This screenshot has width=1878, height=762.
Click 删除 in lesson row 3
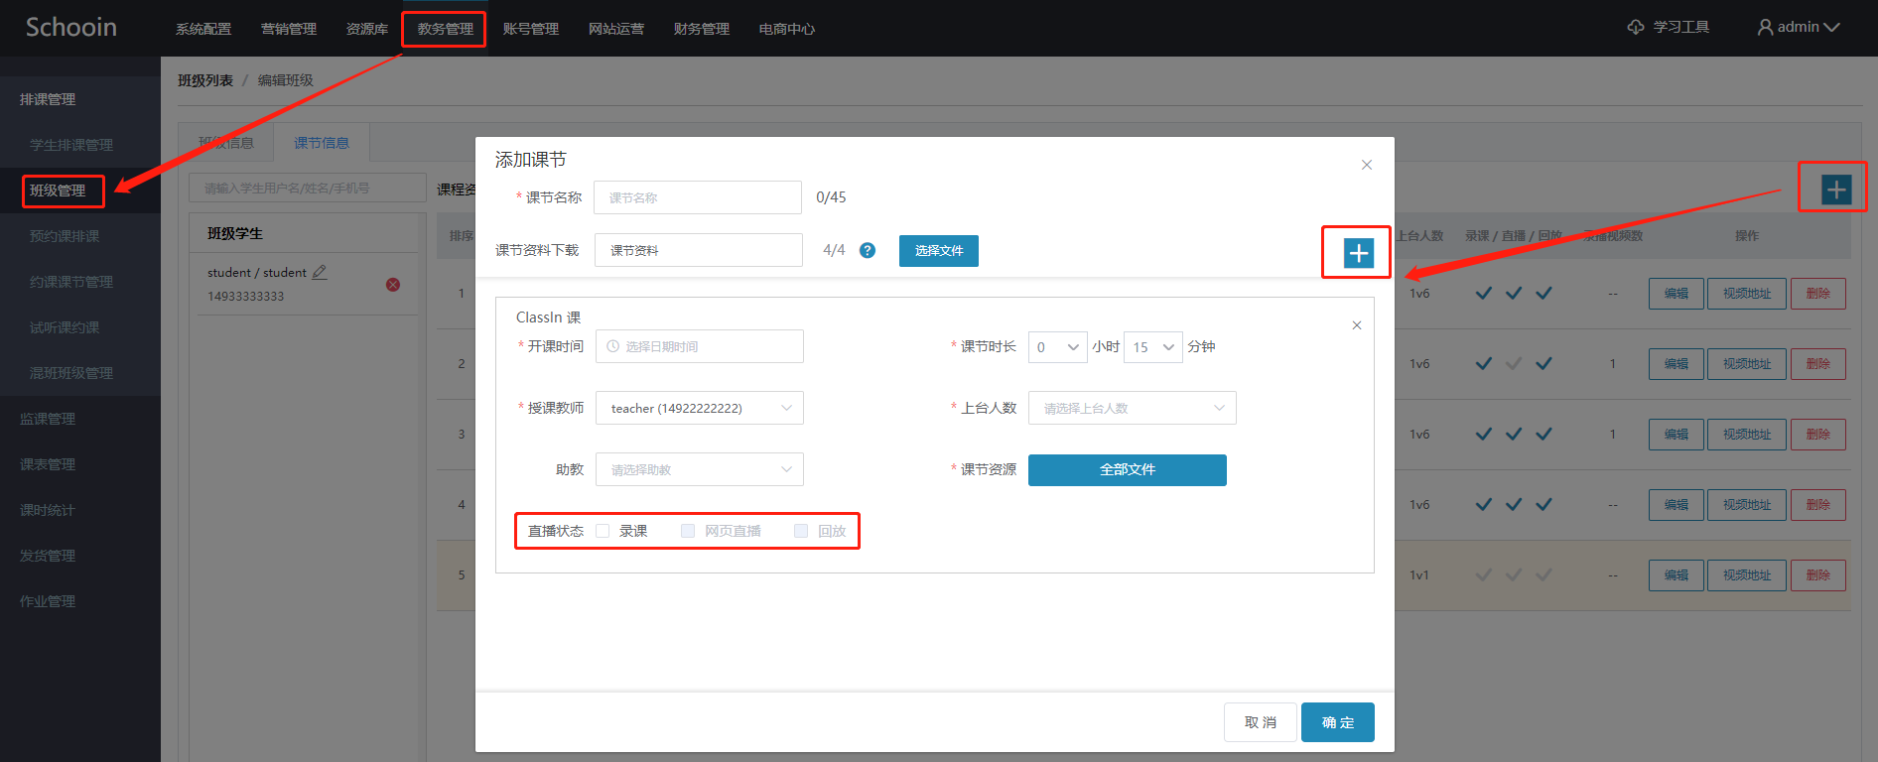click(x=1818, y=435)
